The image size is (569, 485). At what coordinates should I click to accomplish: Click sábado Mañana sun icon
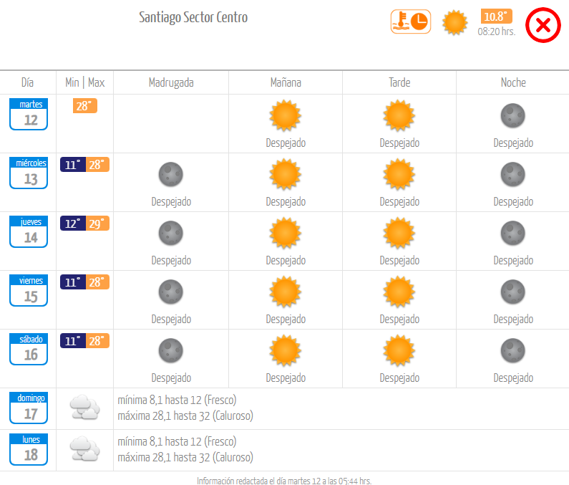pyautogui.click(x=286, y=351)
